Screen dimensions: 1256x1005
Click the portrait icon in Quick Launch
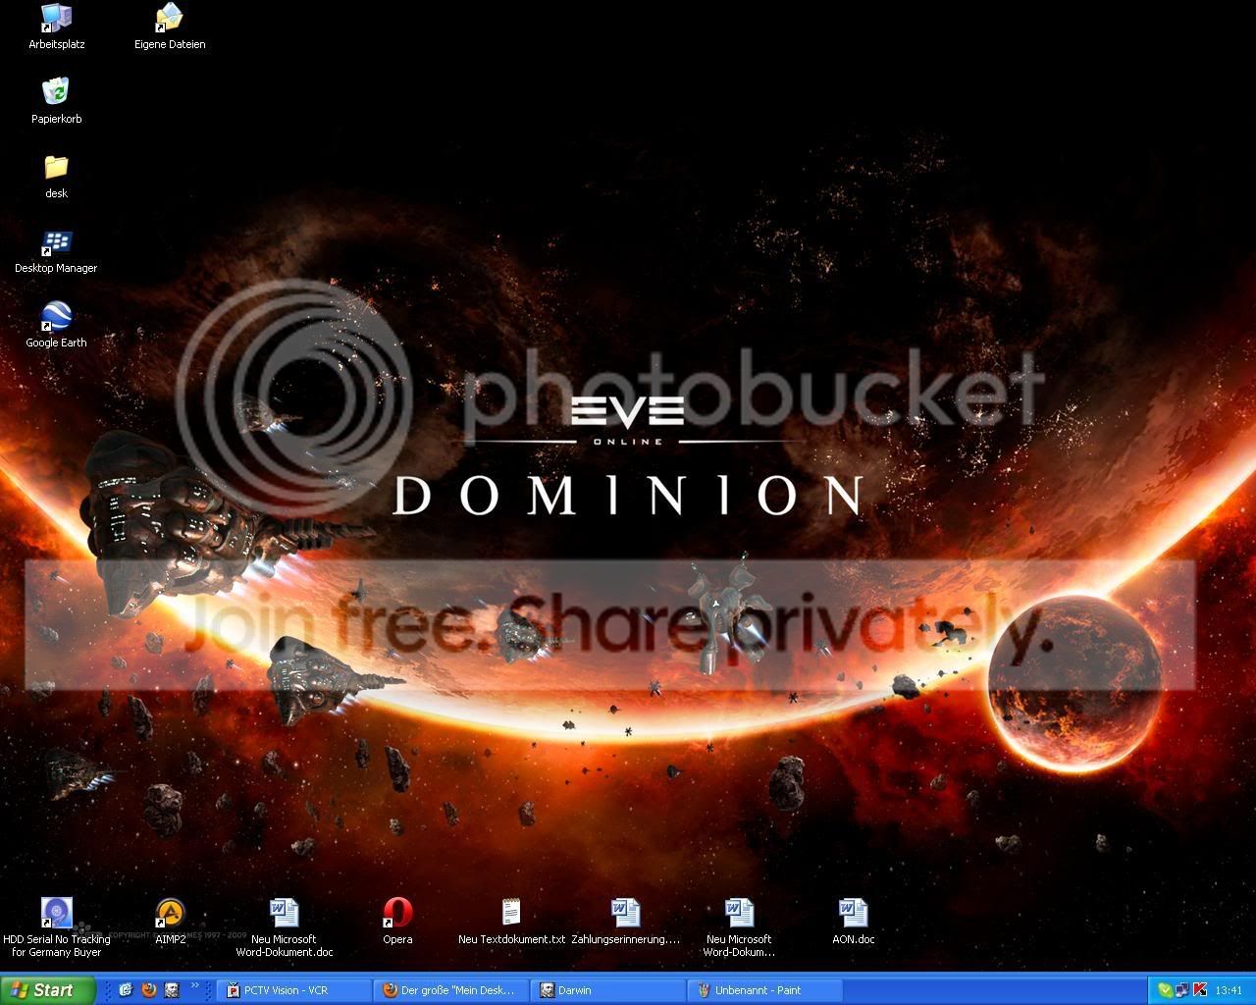point(171,990)
